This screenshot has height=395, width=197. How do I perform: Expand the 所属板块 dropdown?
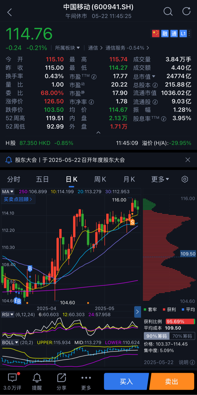click(x=67, y=48)
